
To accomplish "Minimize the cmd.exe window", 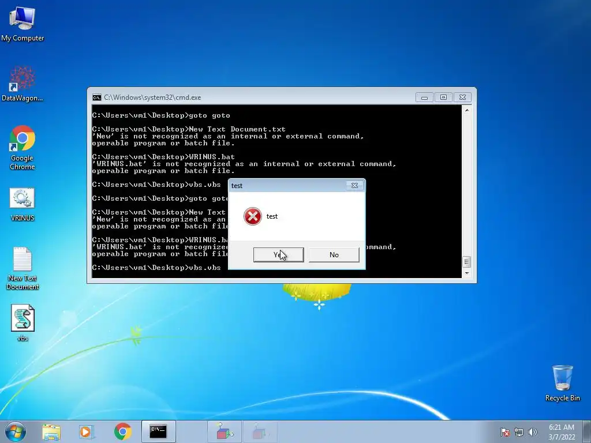I will pyautogui.click(x=424, y=97).
